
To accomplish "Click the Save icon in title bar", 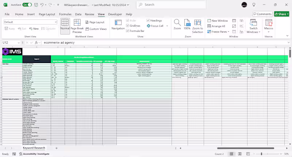I will point(36,5).
